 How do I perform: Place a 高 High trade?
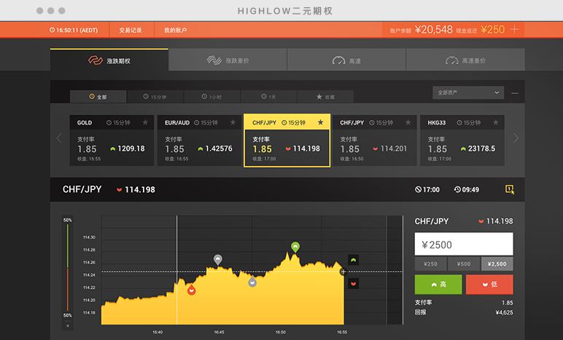(438, 285)
